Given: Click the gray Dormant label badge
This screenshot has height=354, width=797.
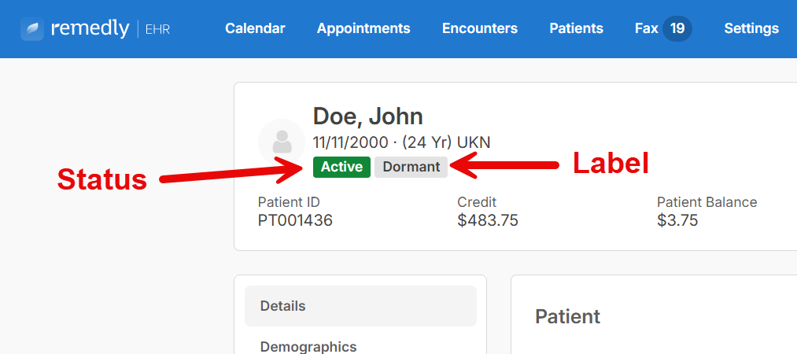Looking at the screenshot, I should tap(411, 167).
